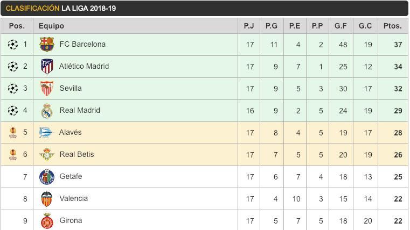This screenshot has width=410, height=230.
Task: Click the Clasificación La Liga 2018-19 title
Action: pyautogui.click(x=61, y=9)
